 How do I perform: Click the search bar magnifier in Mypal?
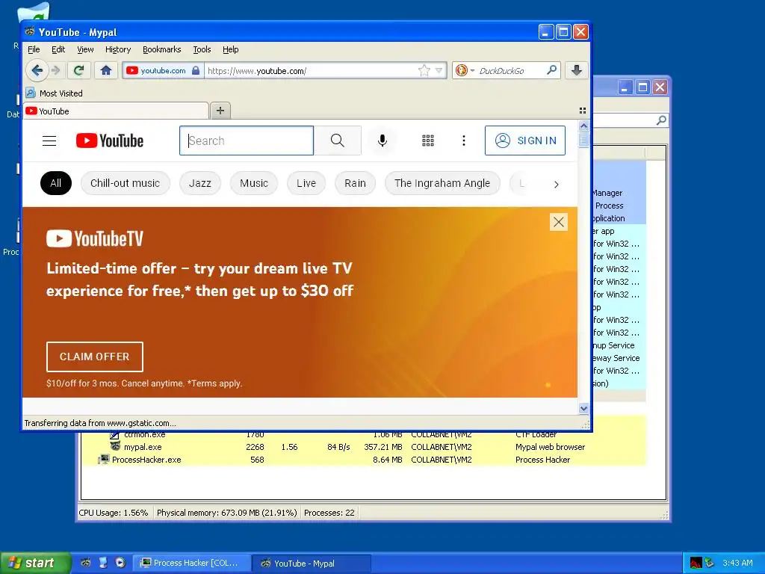pyautogui.click(x=552, y=70)
